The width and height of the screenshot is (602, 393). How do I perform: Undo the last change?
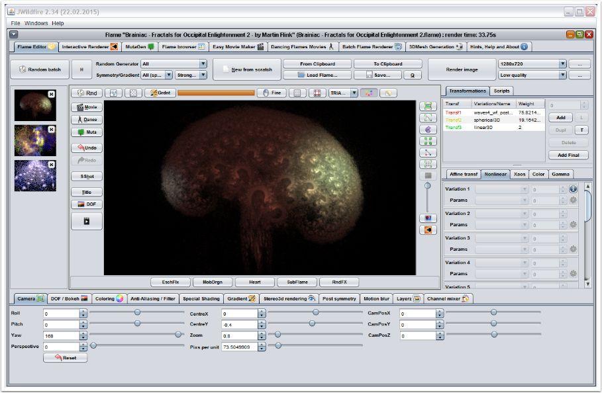[87, 148]
